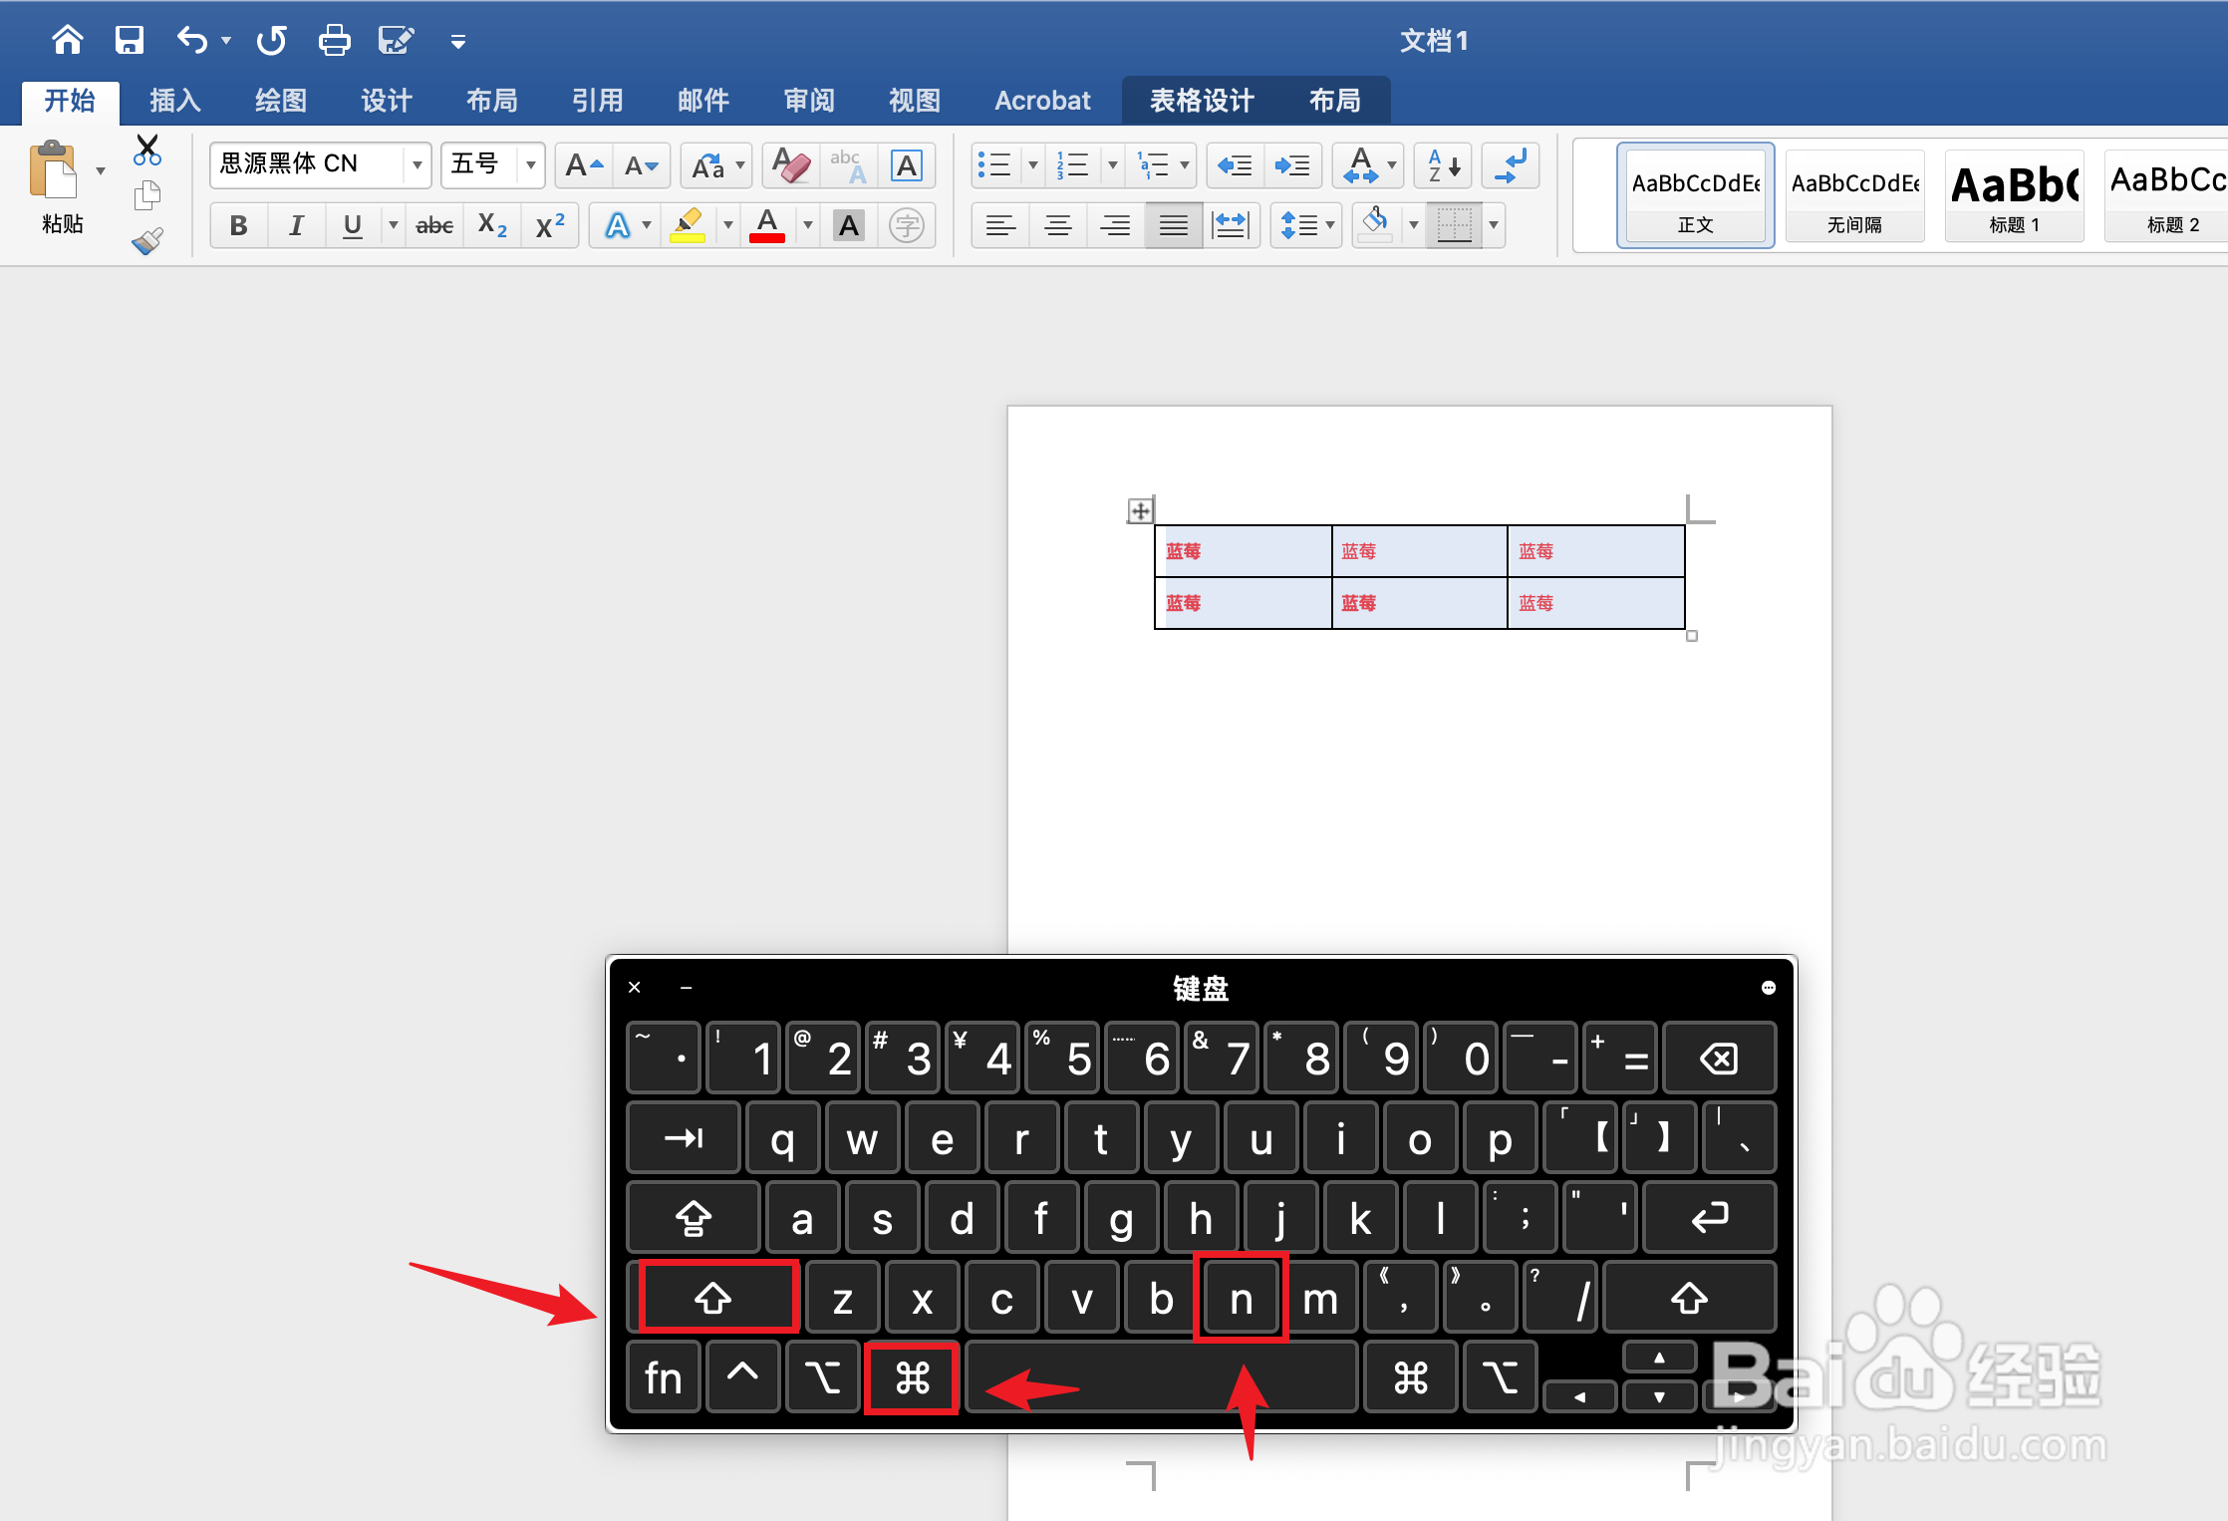
Task: Open the font name dropdown 思源黑体 CN
Action: [x=418, y=164]
